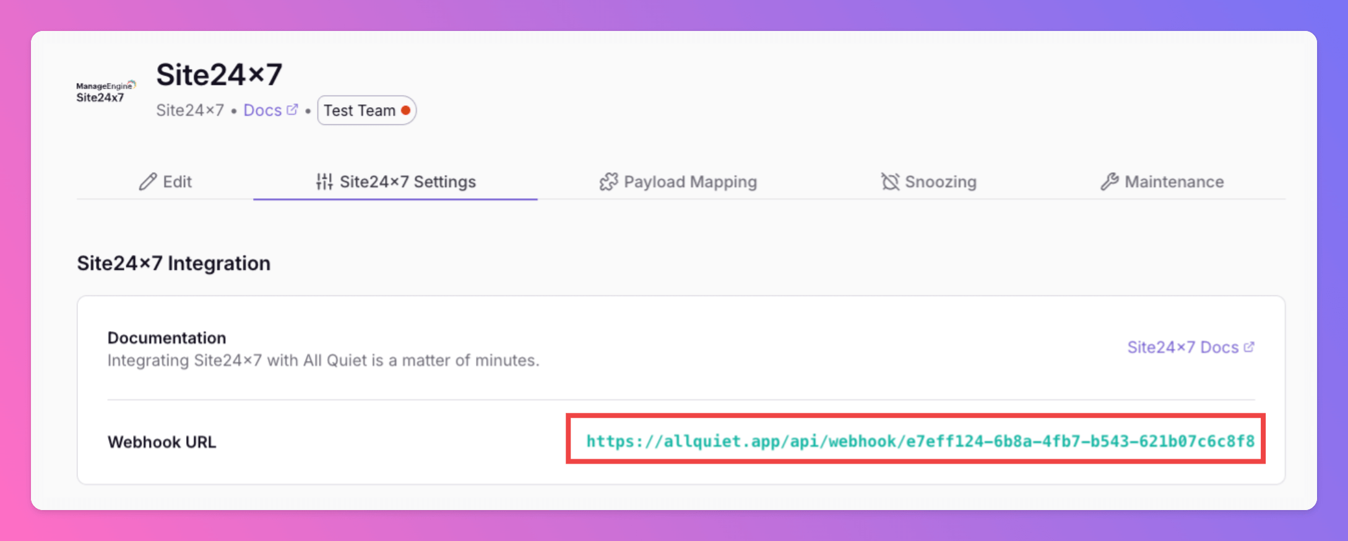Click the sliders icon on Settings tab
Viewport: 1348px width, 541px height.
pos(324,181)
